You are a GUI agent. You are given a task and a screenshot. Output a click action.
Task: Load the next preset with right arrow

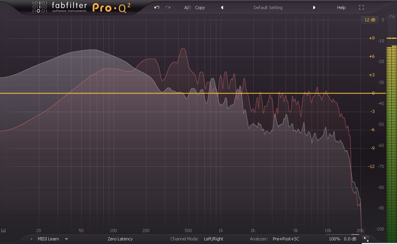click(314, 8)
